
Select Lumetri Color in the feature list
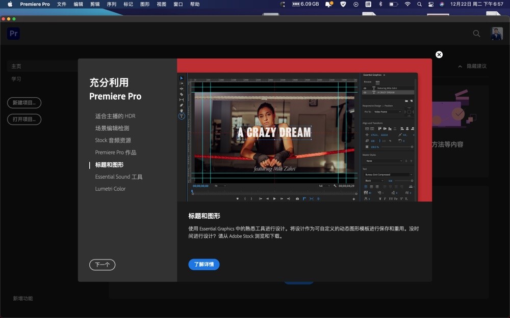(110, 189)
